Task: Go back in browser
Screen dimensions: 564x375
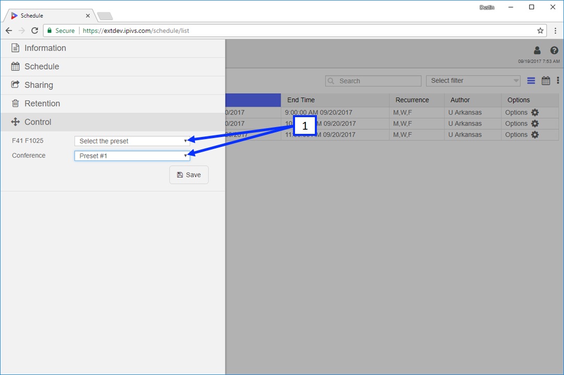Action: (x=9, y=31)
